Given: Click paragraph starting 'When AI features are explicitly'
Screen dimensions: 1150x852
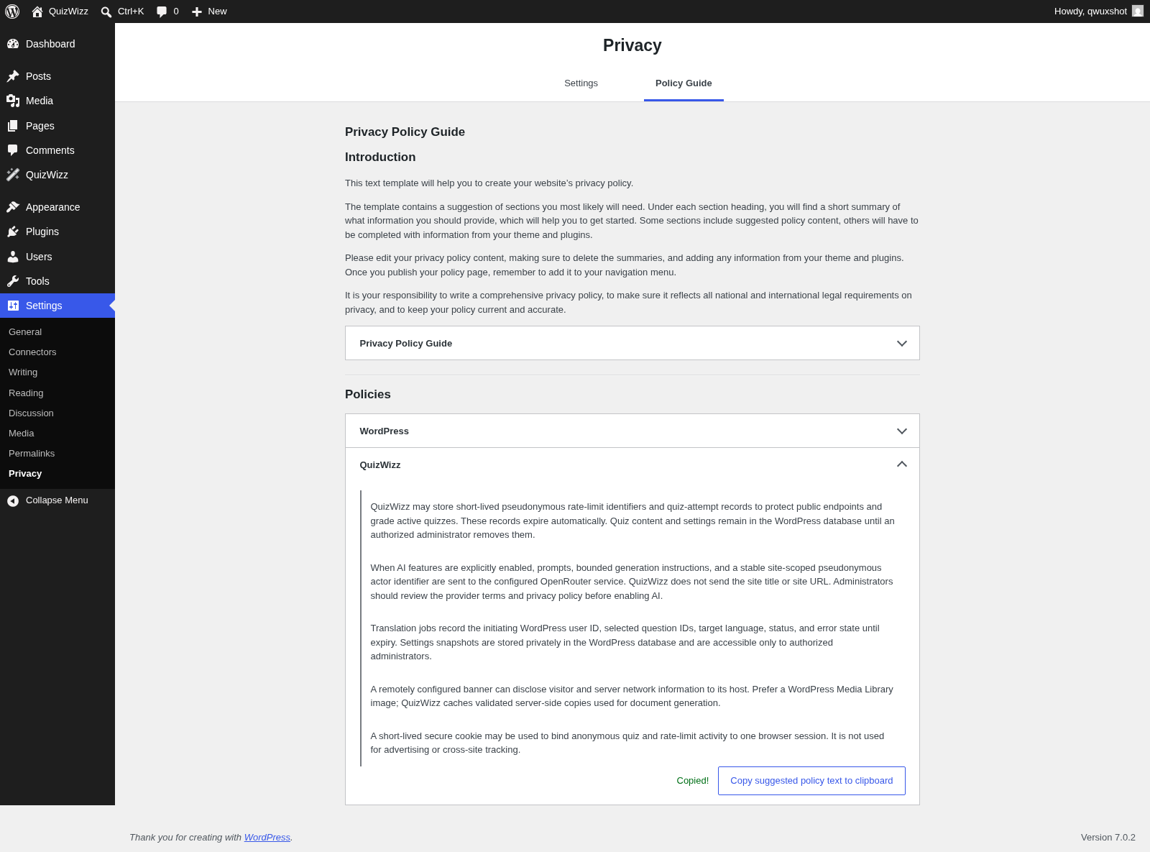Looking at the screenshot, I should point(634,582).
